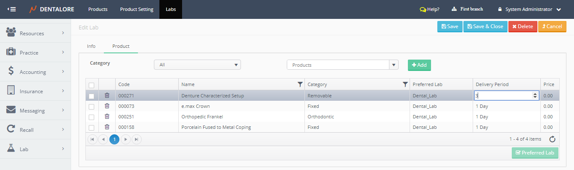The height and width of the screenshot is (170, 574).
Task: Tick the Porcelain Fused to Metal Coping checkbox
Action: click(x=91, y=128)
